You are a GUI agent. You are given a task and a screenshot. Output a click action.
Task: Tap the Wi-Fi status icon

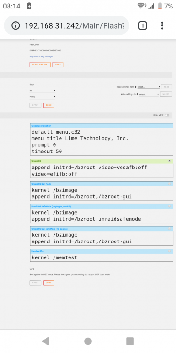tap(141, 6)
